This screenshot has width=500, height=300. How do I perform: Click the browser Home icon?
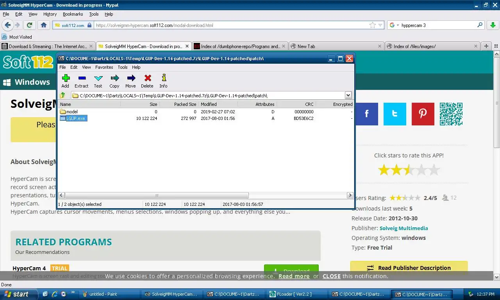[44, 25]
